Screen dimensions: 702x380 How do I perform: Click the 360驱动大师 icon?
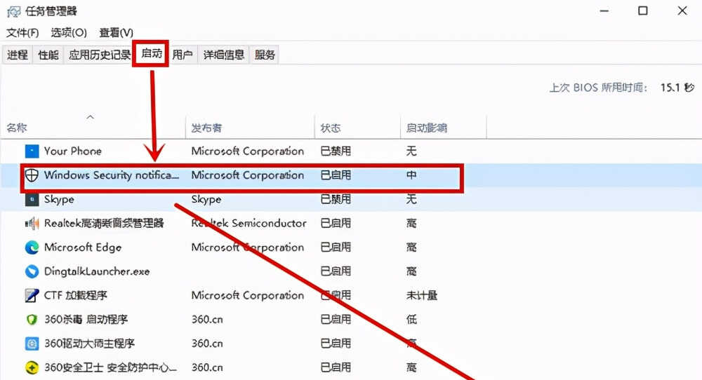(32, 344)
